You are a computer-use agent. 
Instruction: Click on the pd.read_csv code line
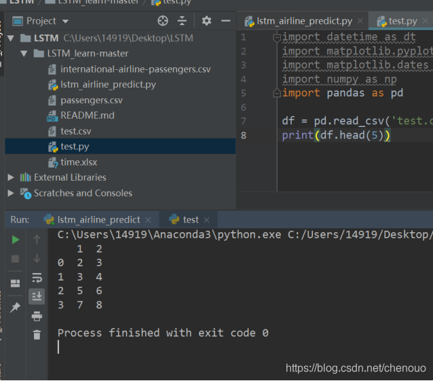tap(358, 121)
